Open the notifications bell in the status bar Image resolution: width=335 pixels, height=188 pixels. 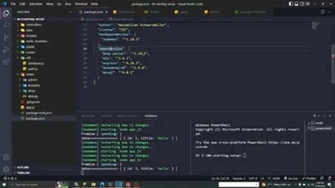tap(330, 179)
